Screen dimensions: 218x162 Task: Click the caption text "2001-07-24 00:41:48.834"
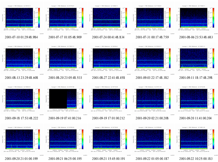(108, 37)
